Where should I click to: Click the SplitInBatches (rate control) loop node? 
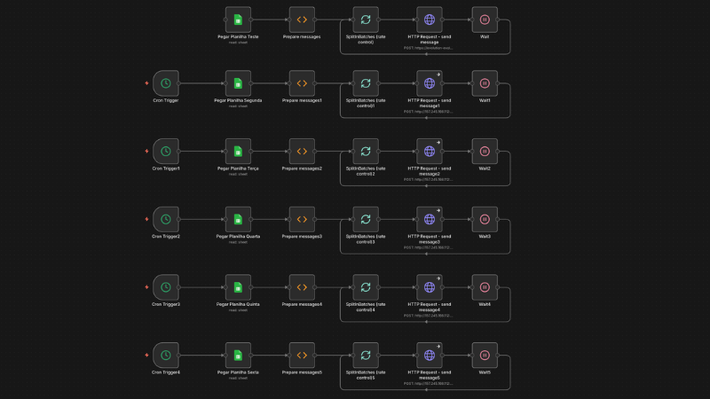click(366, 20)
